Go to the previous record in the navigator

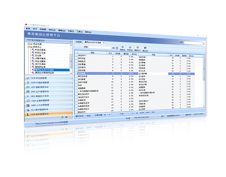pos(109,115)
